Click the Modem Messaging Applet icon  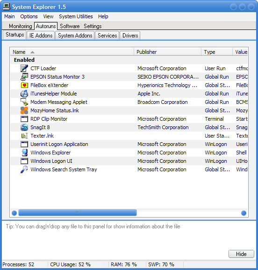click(x=24, y=102)
